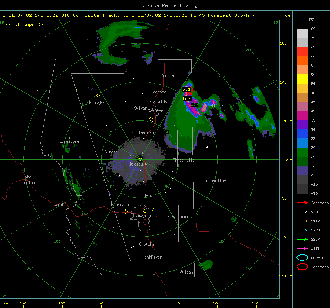Viewport: 330px width, 308px height.
Task: Click the yellow diamond marker above Calgary
Action: coord(145,211)
